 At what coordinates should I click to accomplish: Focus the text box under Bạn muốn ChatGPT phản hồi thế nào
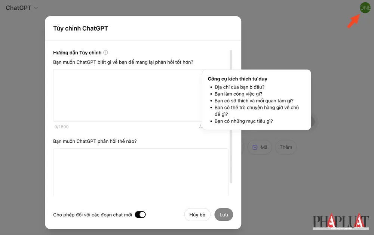pos(140,172)
